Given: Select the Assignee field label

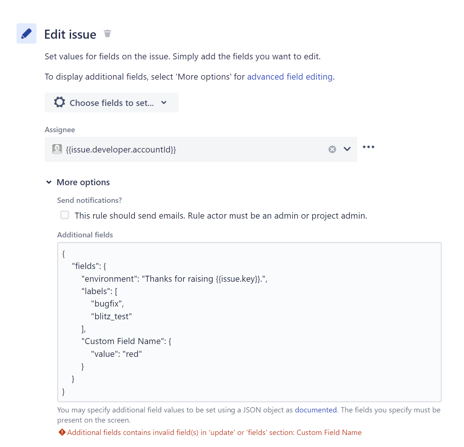Looking at the screenshot, I should point(60,130).
